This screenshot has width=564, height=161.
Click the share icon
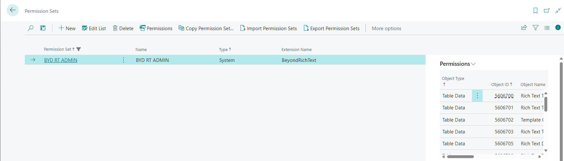(524, 28)
